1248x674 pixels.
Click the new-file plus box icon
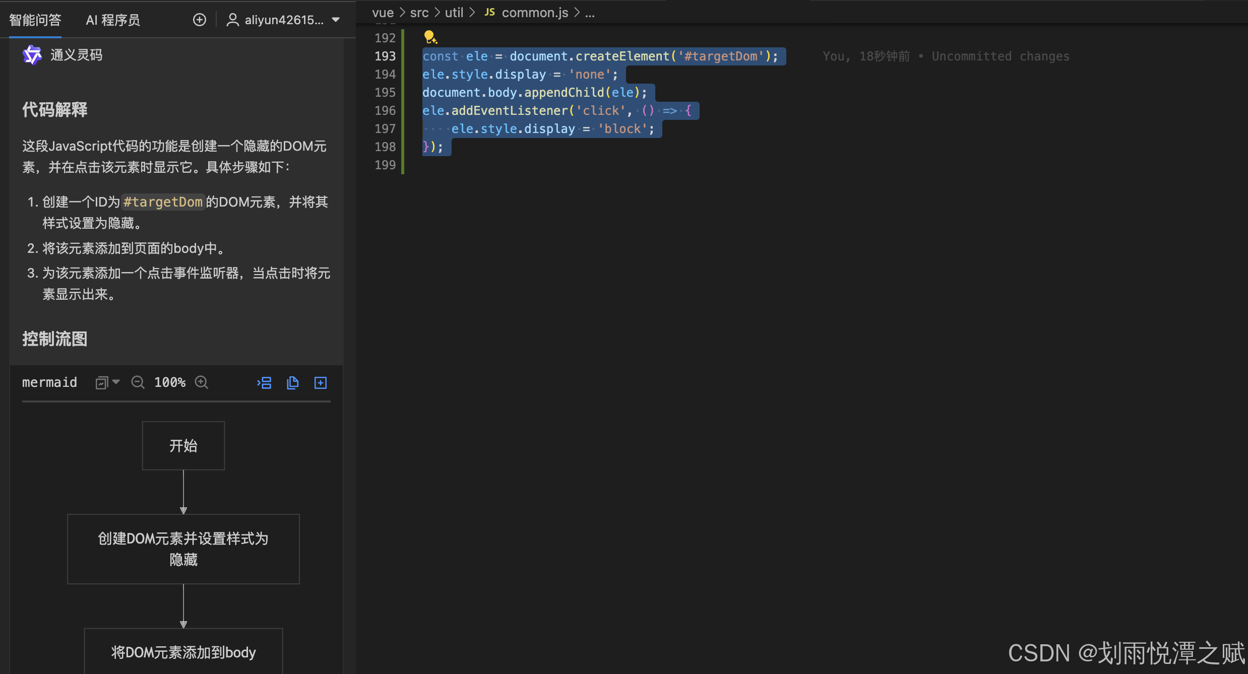(321, 383)
